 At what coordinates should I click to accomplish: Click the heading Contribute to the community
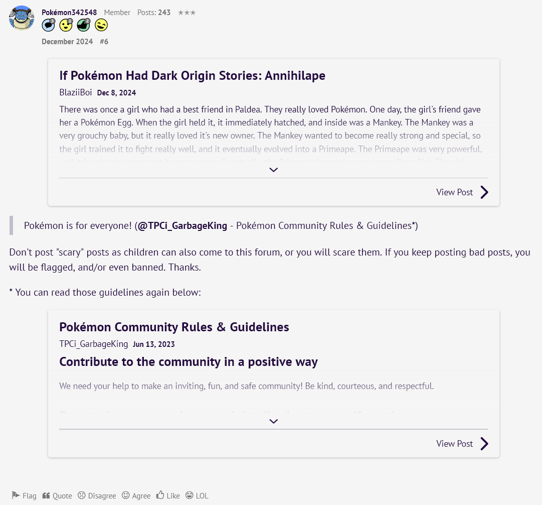point(189,362)
